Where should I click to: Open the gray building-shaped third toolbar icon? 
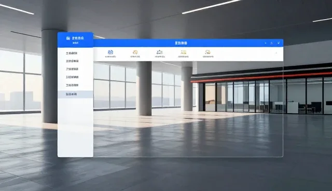[159, 52]
